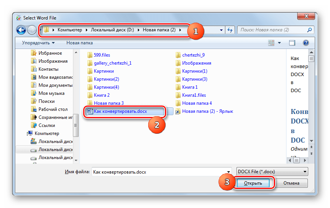Click Локальный диск (D:) in the breadcrumb
The width and height of the screenshot is (330, 208).
112,30
